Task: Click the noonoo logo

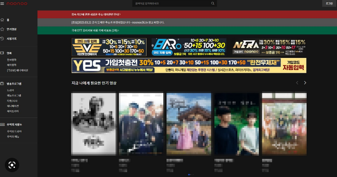Action: coord(17,4)
